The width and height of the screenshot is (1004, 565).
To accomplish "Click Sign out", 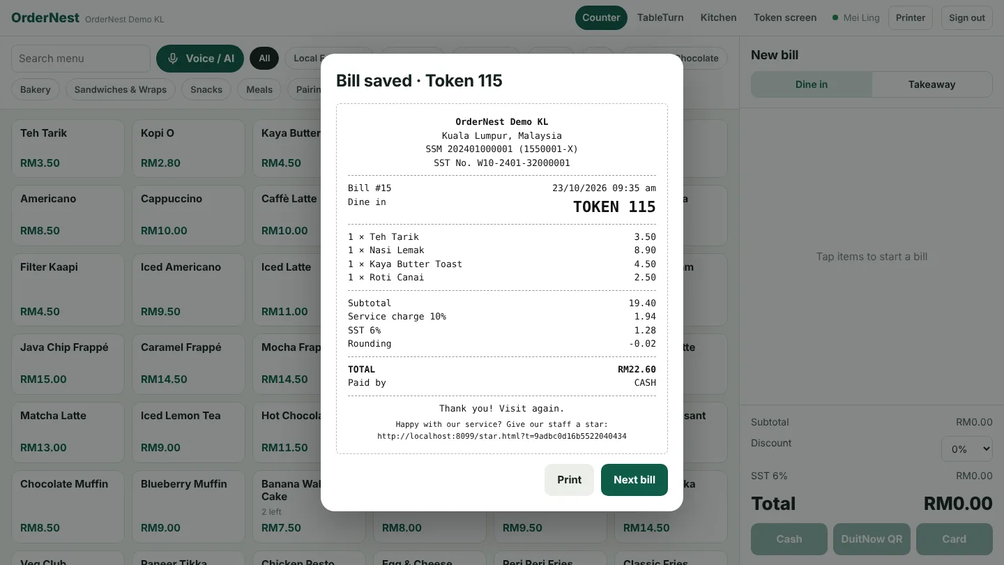I will 967,17.
